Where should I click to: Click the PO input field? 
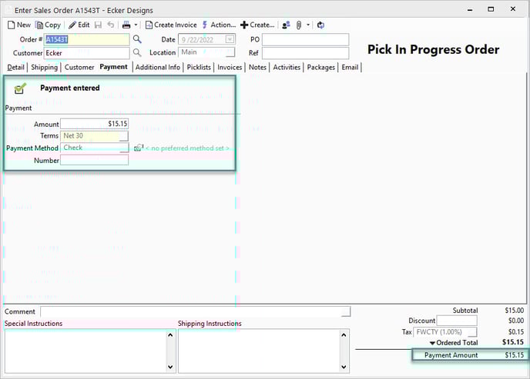click(305, 39)
